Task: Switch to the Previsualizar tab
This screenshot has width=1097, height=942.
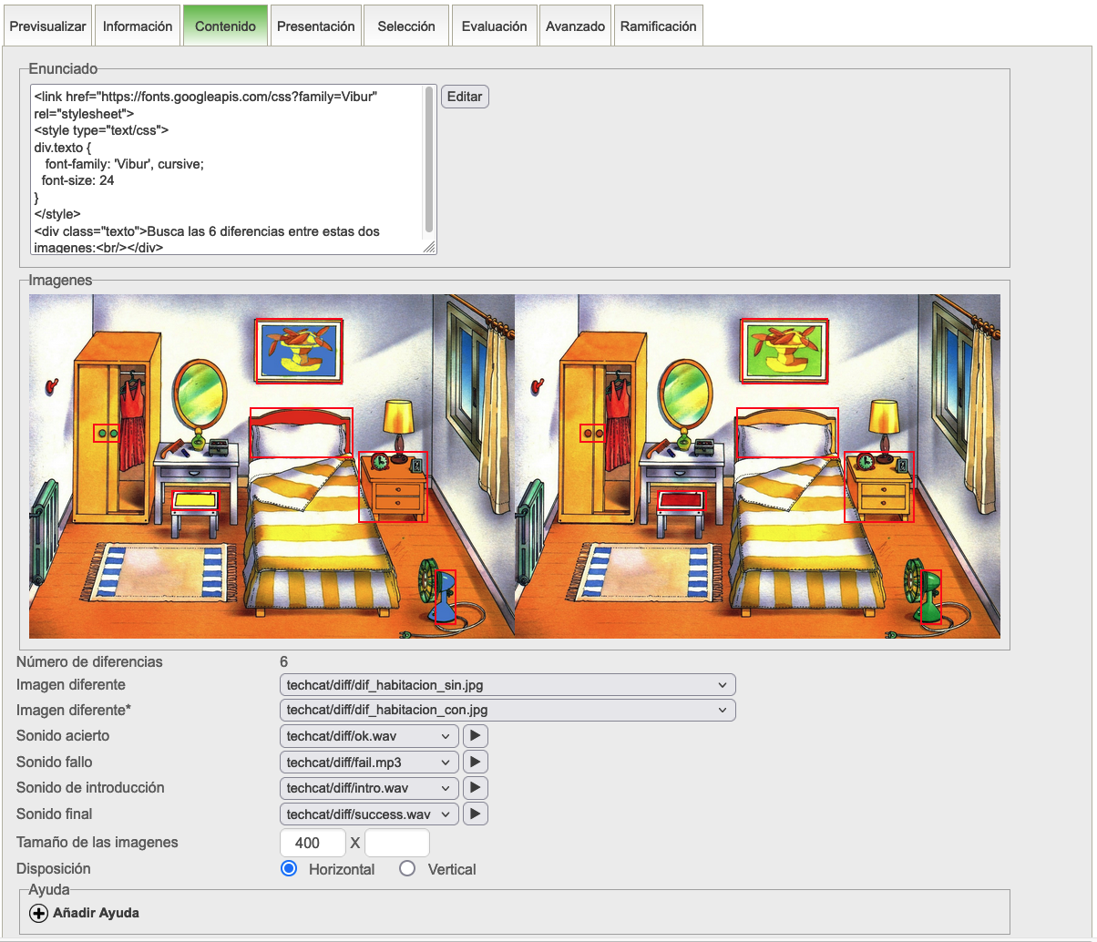Action: [46, 26]
